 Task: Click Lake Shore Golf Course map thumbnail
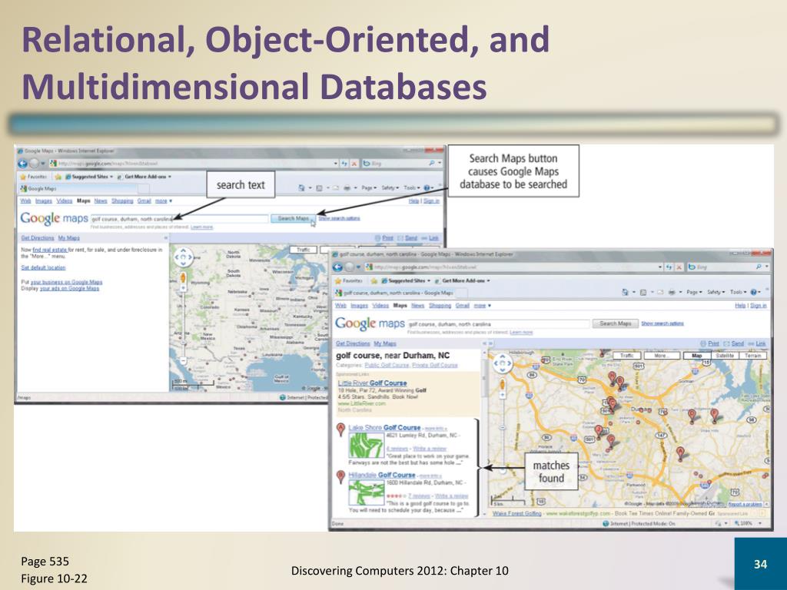point(367,445)
